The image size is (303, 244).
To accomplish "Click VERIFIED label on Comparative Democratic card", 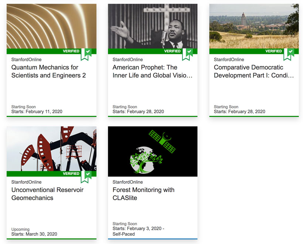I will (x=274, y=51).
